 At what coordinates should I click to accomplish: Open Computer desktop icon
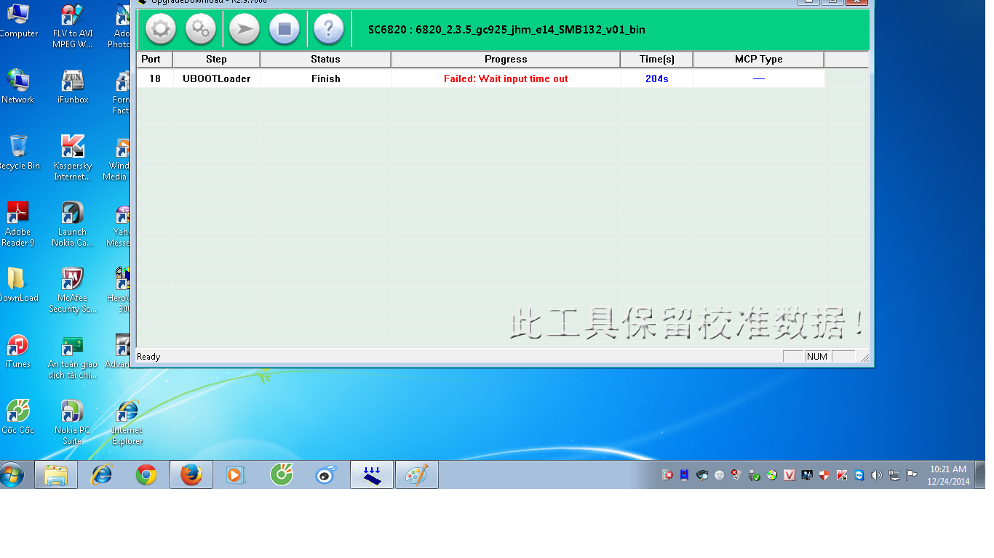18,20
